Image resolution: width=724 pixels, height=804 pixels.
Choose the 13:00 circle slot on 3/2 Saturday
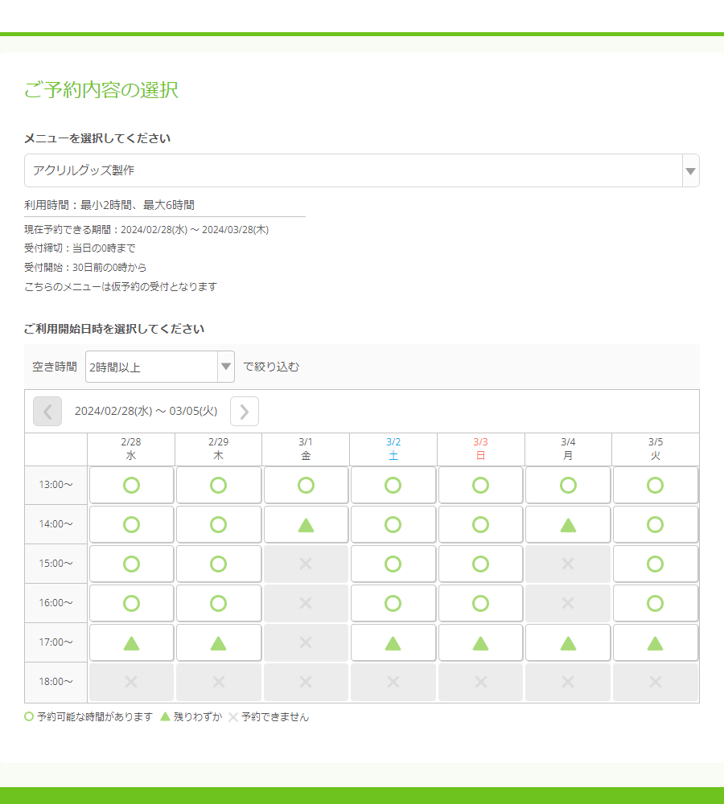pos(393,486)
